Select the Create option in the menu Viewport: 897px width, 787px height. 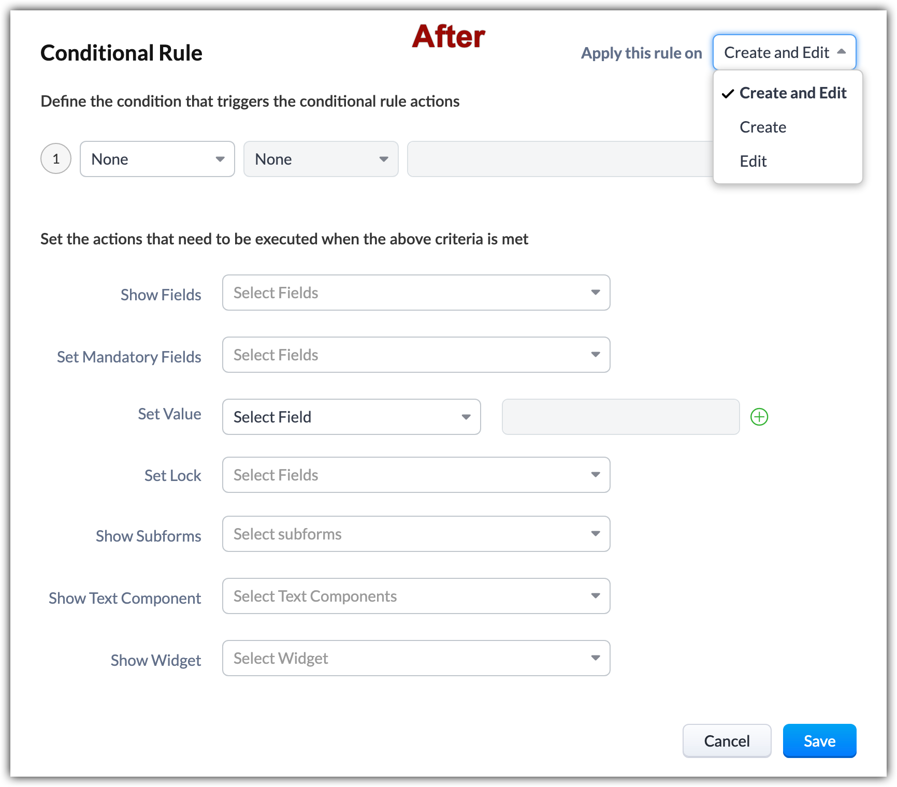[x=762, y=127]
